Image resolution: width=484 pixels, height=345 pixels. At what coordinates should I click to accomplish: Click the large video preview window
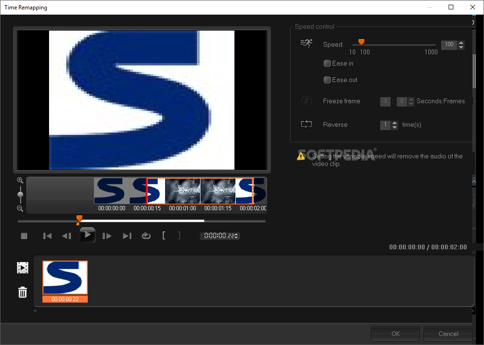coord(142,100)
